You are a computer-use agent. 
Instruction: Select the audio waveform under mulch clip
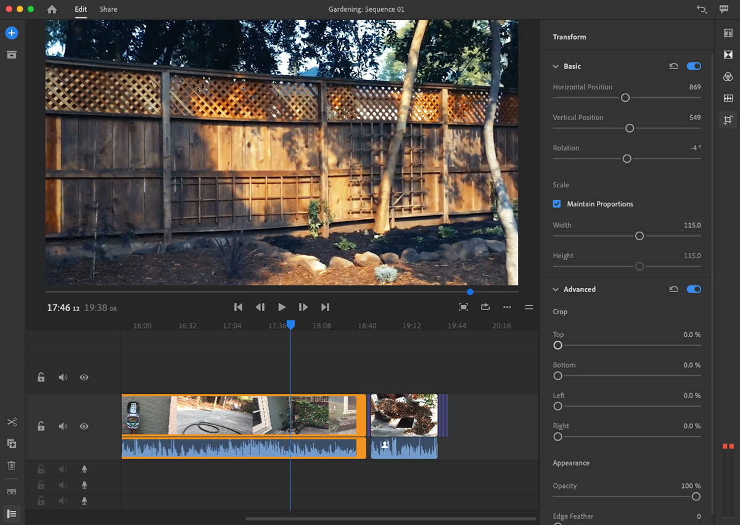point(404,448)
